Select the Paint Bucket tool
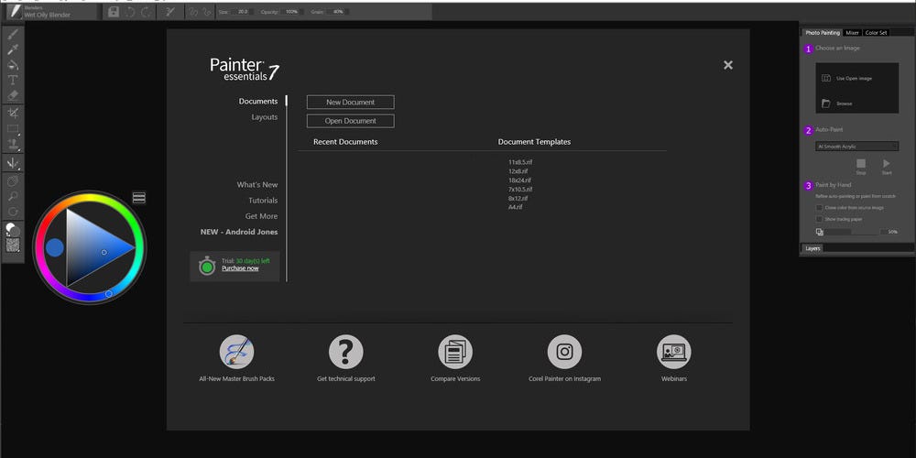The height and width of the screenshot is (458, 916). pos(13,65)
